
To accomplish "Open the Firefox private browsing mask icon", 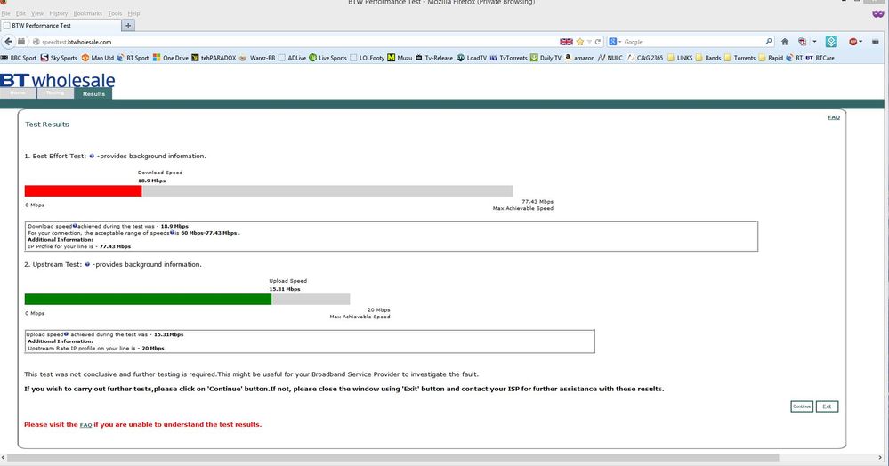I will (878, 13).
